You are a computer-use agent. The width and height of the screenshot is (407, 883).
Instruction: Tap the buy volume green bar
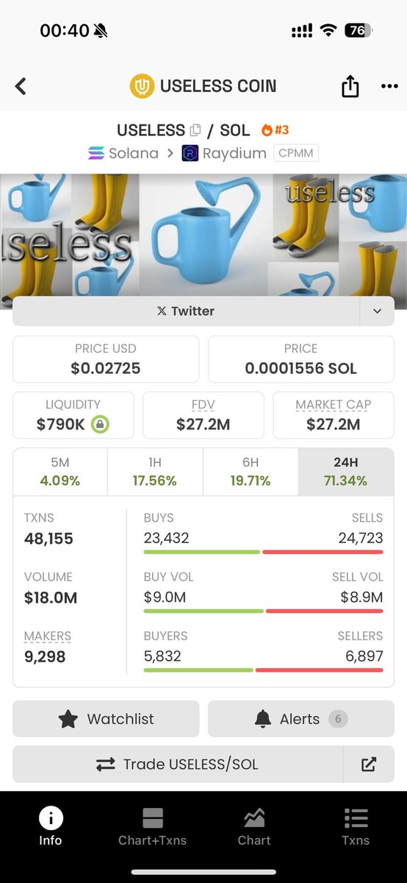tap(203, 611)
